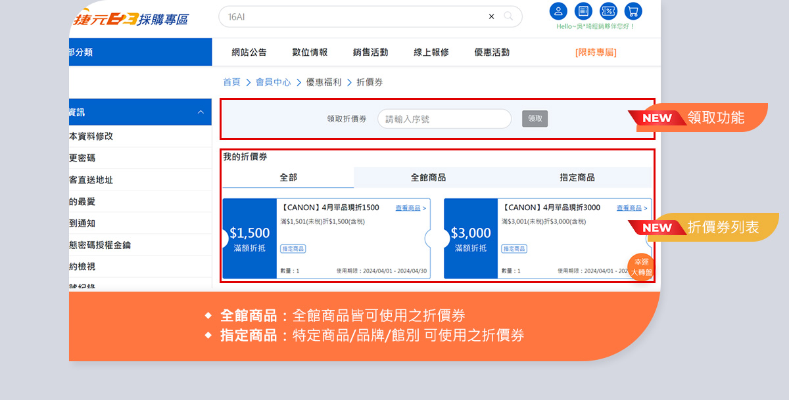Open the 線上報修 menu item

(431, 53)
